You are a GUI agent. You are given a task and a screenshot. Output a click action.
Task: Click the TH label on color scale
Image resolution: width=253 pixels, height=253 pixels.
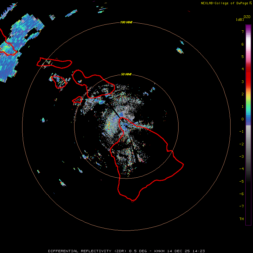241,219
